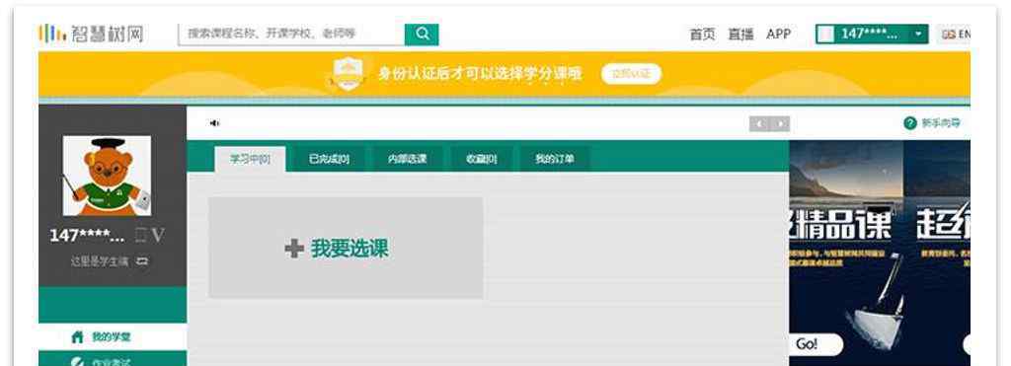This screenshot has width=1011, height=366.
Task: Open the 首页 home link
Action: pyautogui.click(x=702, y=35)
